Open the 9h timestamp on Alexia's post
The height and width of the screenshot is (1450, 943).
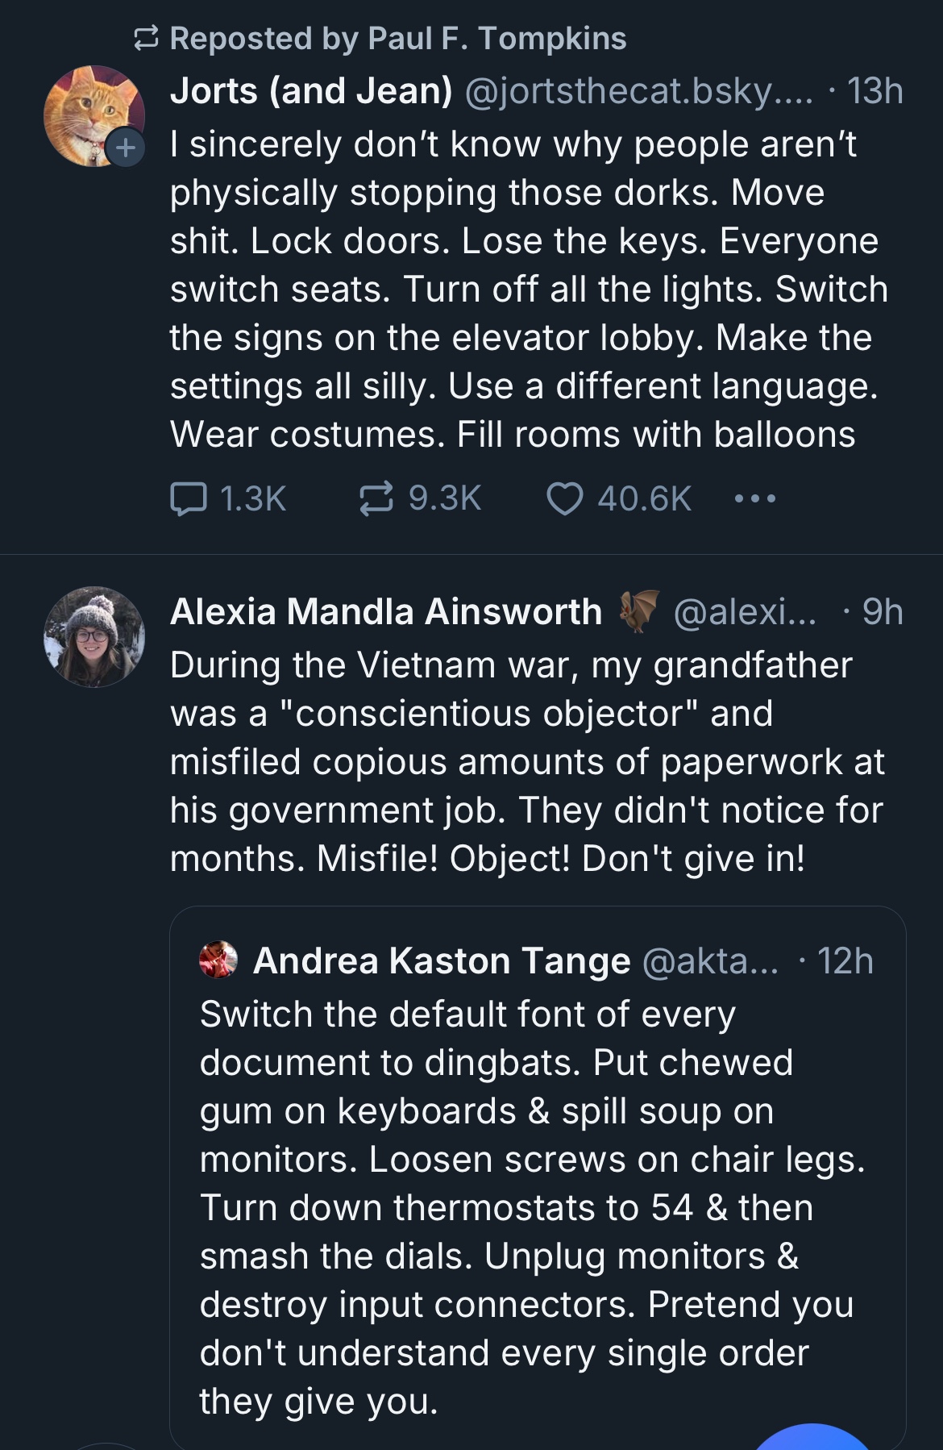882,611
